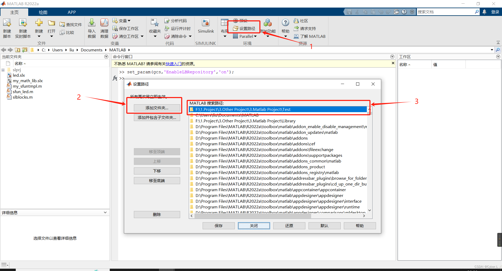502x271 pixels.
Task: Switch to the Plots (绘图) tab
Action: 43,12
